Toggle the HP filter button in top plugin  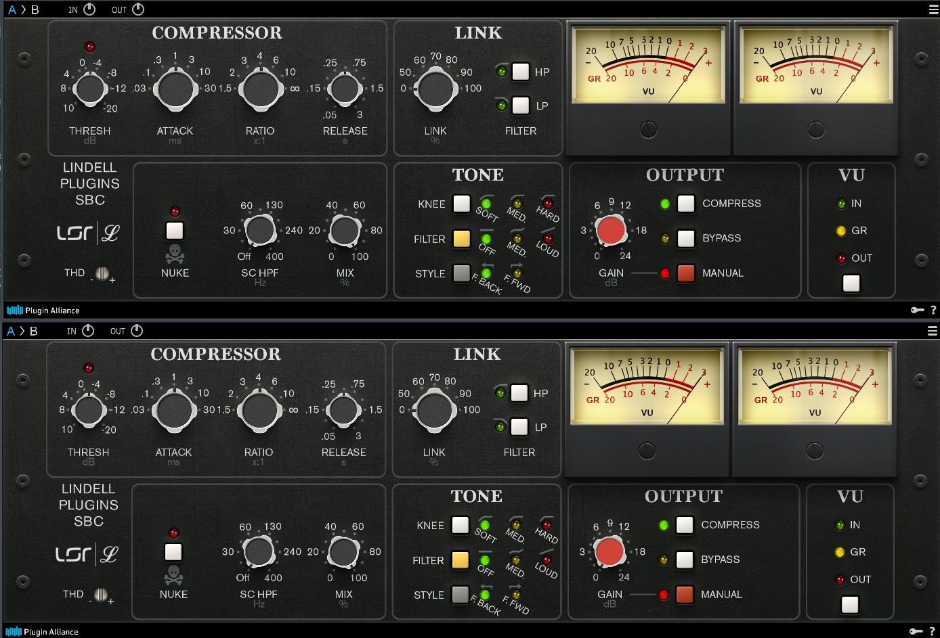pyautogui.click(x=520, y=72)
